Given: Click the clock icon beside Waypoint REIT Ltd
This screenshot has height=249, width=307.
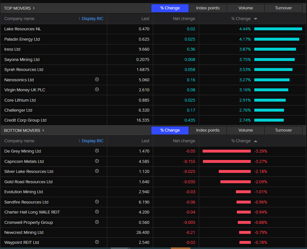Looking at the screenshot, I should 97,242.
